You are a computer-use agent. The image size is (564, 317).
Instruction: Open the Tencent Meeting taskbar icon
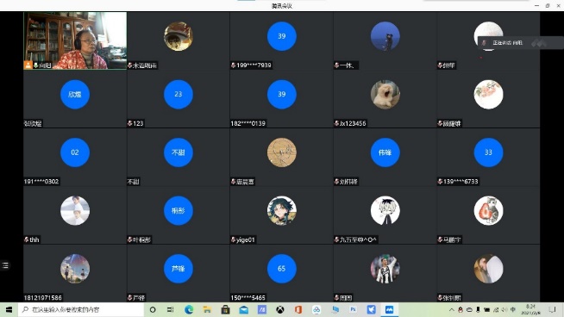point(389,309)
